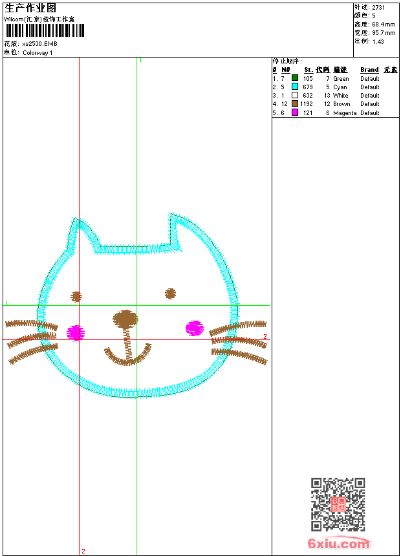
Task: Click the stitch count "105"
Action: click(308, 79)
